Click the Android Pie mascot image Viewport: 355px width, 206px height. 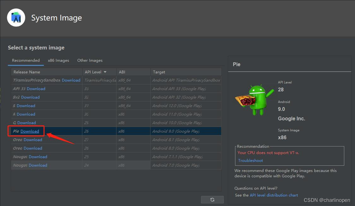click(x=254, y=99)
